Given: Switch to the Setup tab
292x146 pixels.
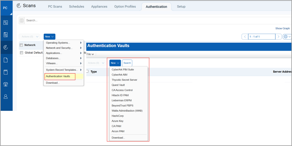Looking at the screenshot, I should (181, 6).
